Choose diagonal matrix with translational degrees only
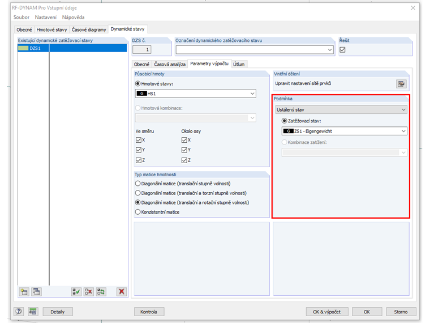Image resolution: width=430 pixels, height=323 pixels. 138,184
